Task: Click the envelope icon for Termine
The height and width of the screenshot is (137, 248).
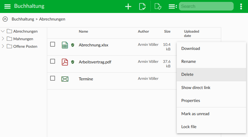Action: 65,79
